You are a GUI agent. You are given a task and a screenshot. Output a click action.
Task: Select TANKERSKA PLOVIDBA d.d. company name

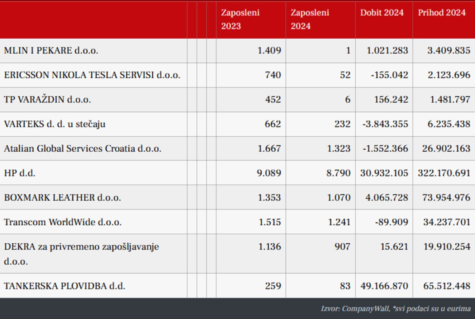(x=64, y=286)
